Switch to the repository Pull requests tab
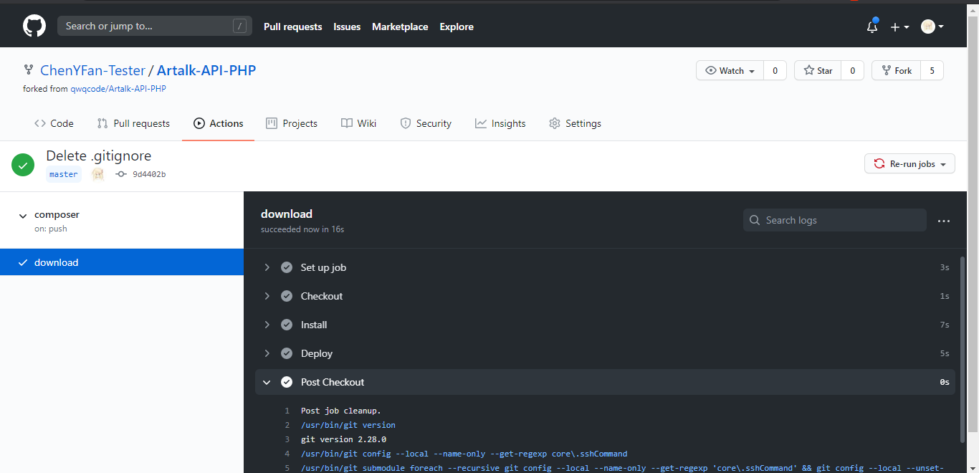The height and width of the screenshot is (473, 979). pyautogui.click(x=133, y=123)
